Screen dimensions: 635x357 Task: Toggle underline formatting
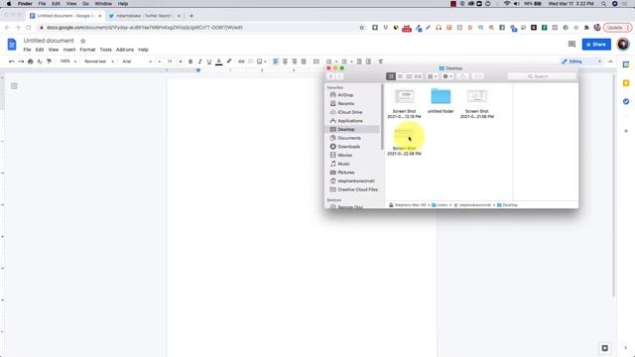click(x=209, y=61)
